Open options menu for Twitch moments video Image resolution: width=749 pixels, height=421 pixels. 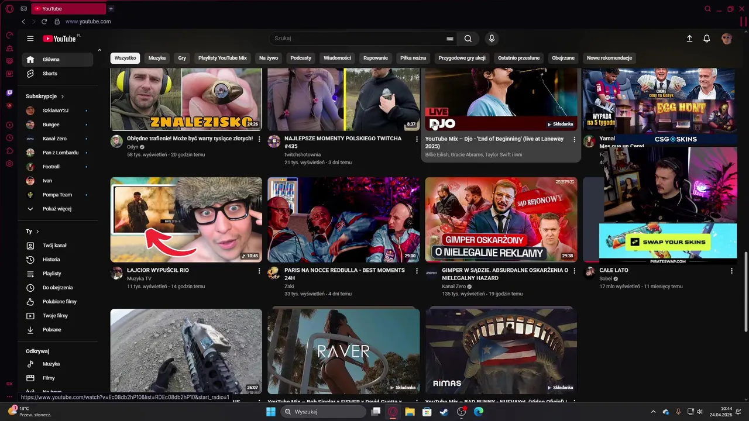pyautogui.click(x=417, y=139)
